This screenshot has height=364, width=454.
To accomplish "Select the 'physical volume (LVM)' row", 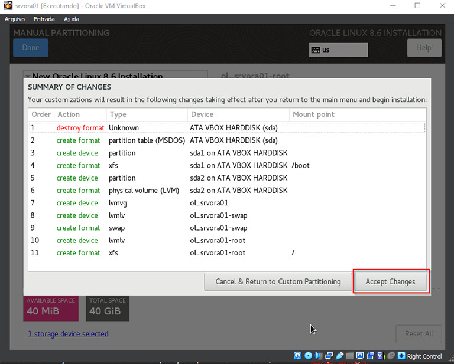I will point(227,191).
